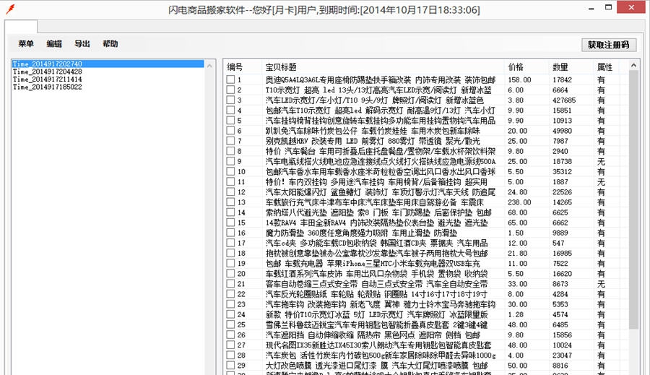This screenshot has height=375, width=650.
Task: Click the 获取注册码 button
Action: coord(609,45)
